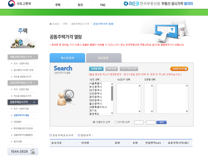The image size is (208, 161).
Task: Click the 시/군/구 list scroll down arrow
Action: click(x=139, y=111)
